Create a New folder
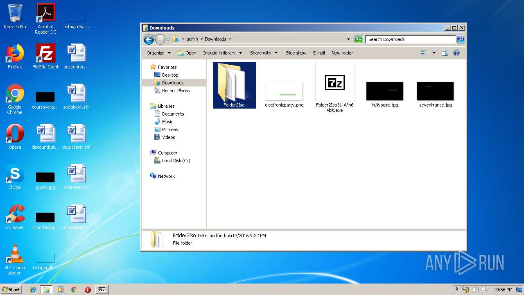Image resolution: width=524 pixels, height=295 pixels. pyautogui.click(x=342, y=53)
